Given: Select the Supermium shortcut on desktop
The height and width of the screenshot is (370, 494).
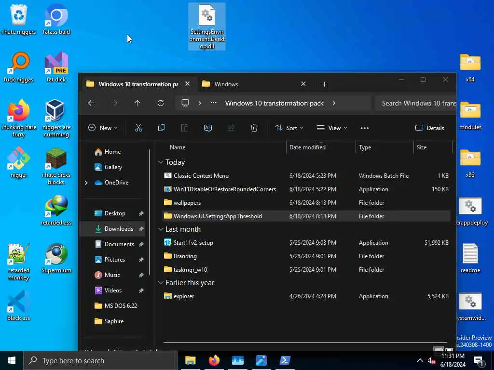Looking at the screenshot, I should 56,258.
